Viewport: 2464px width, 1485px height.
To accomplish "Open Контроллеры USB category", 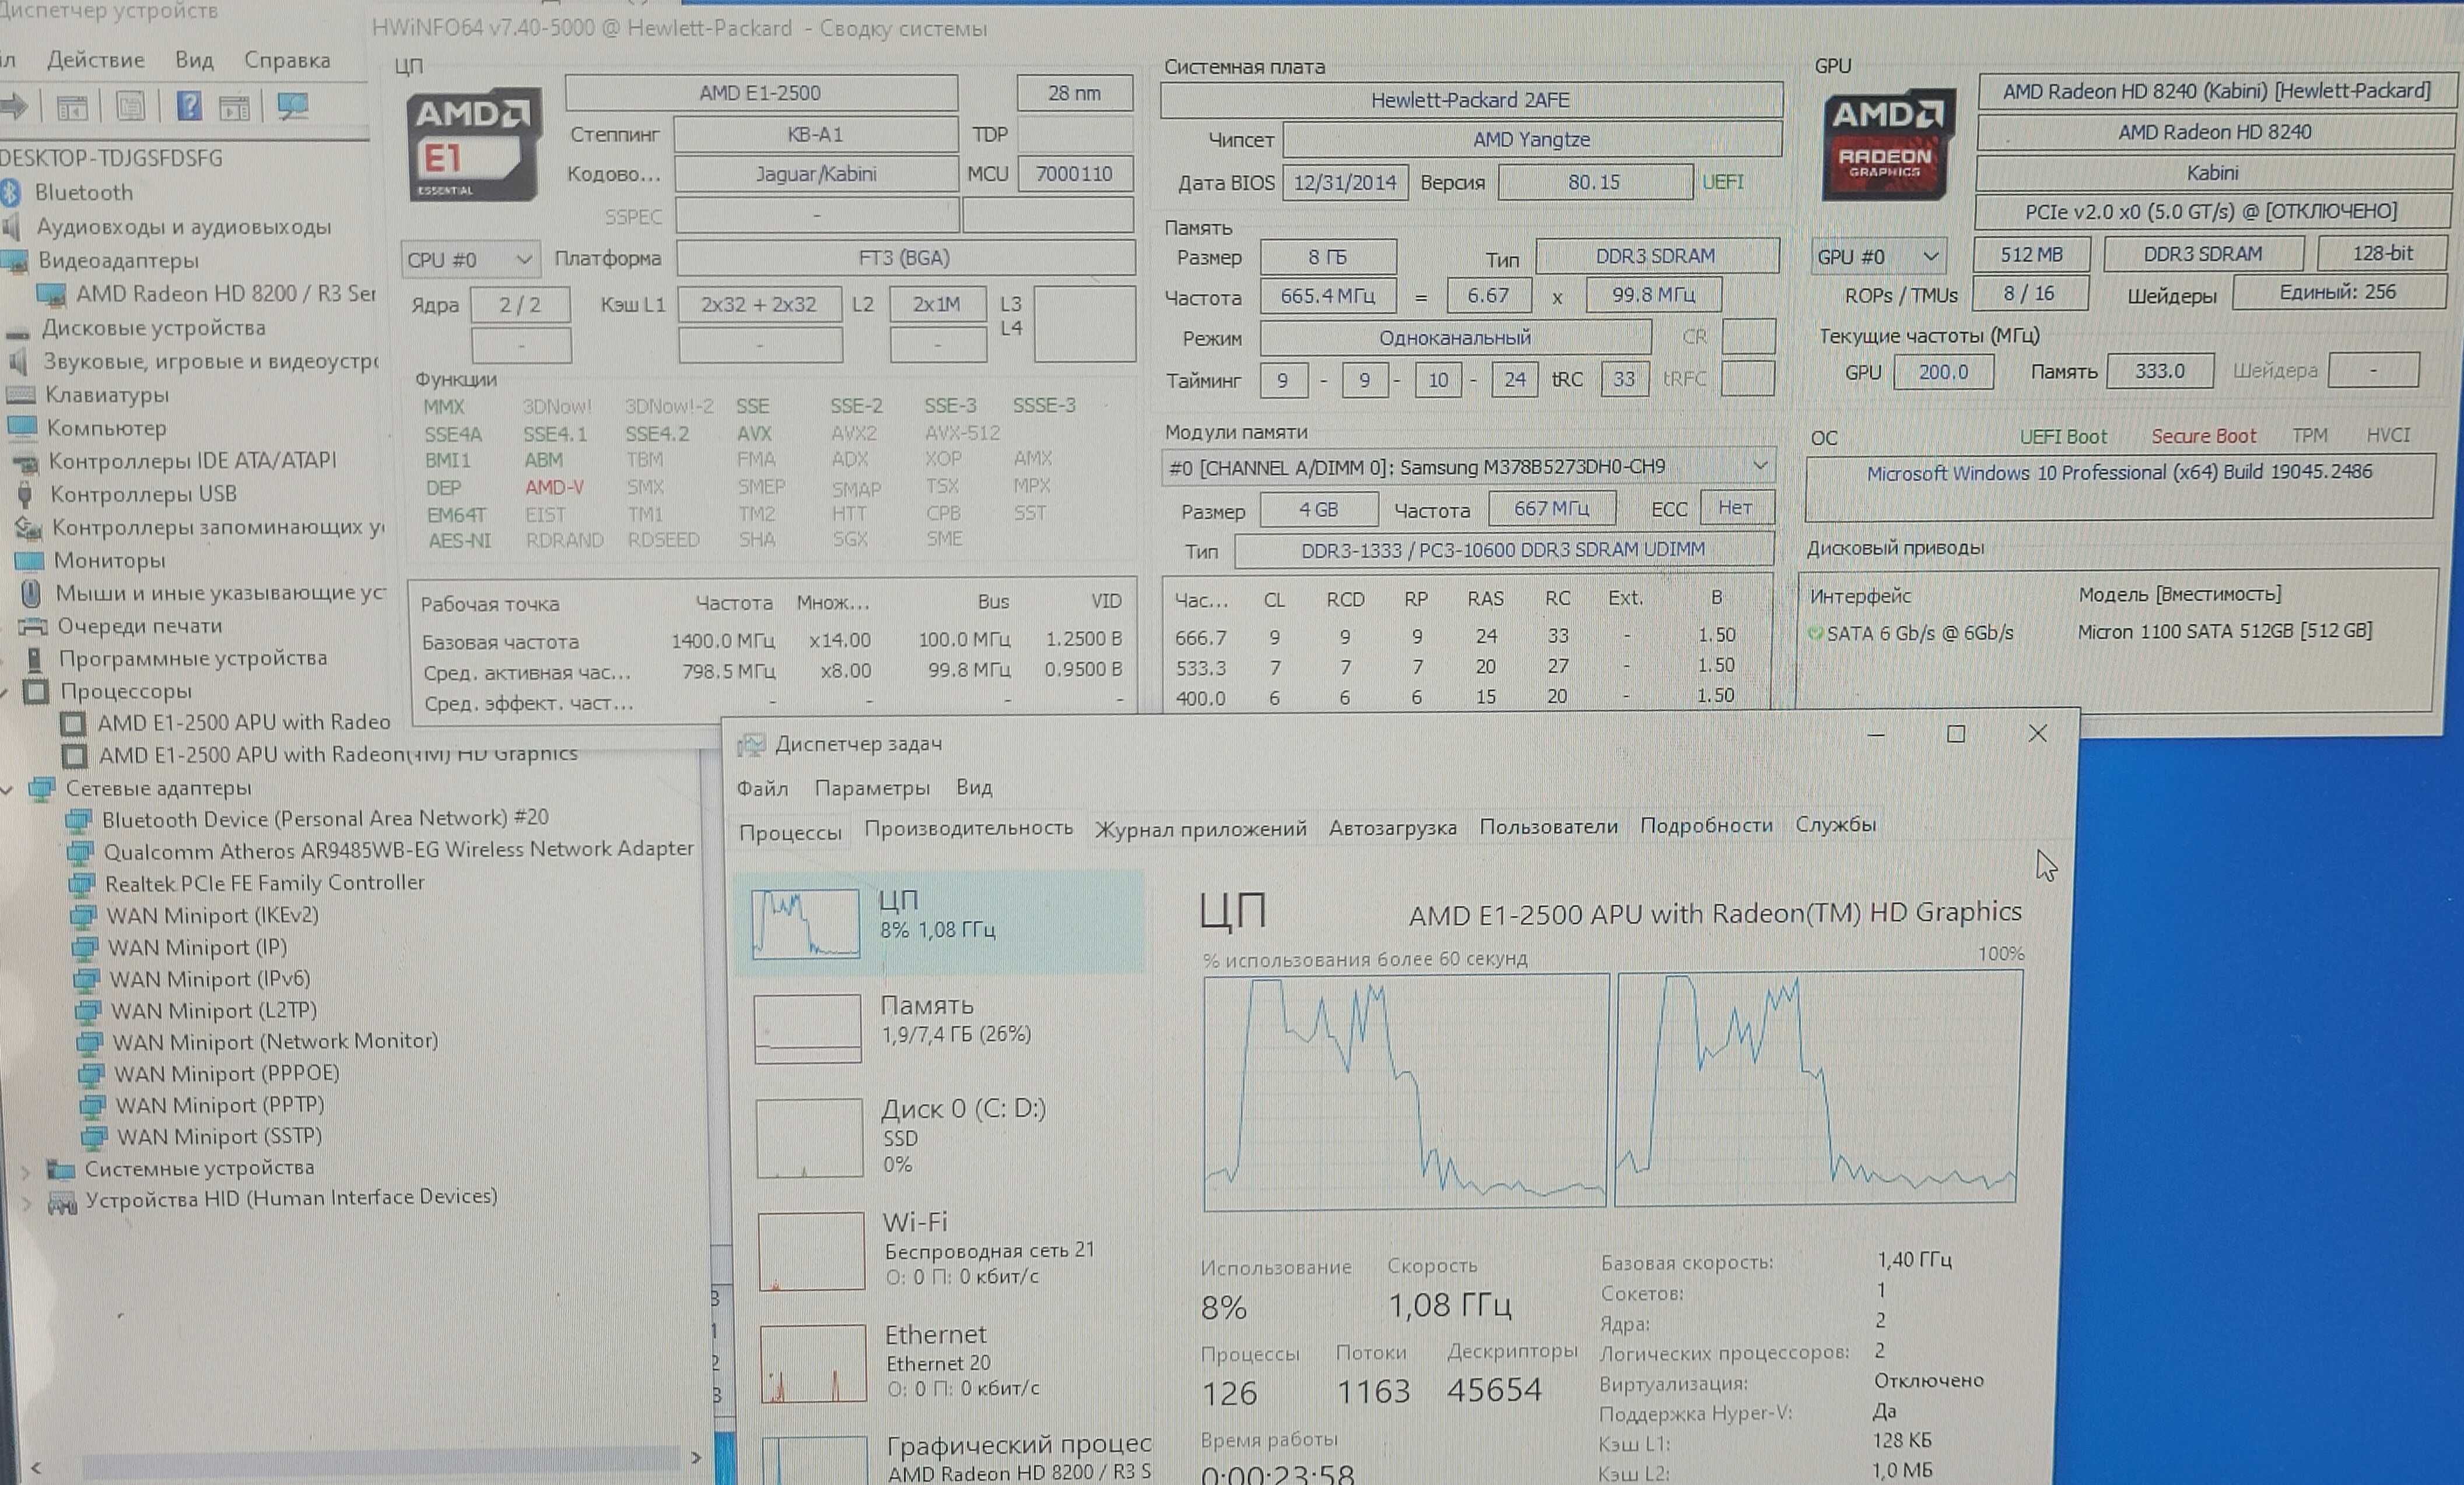I will tap(143, 494).
